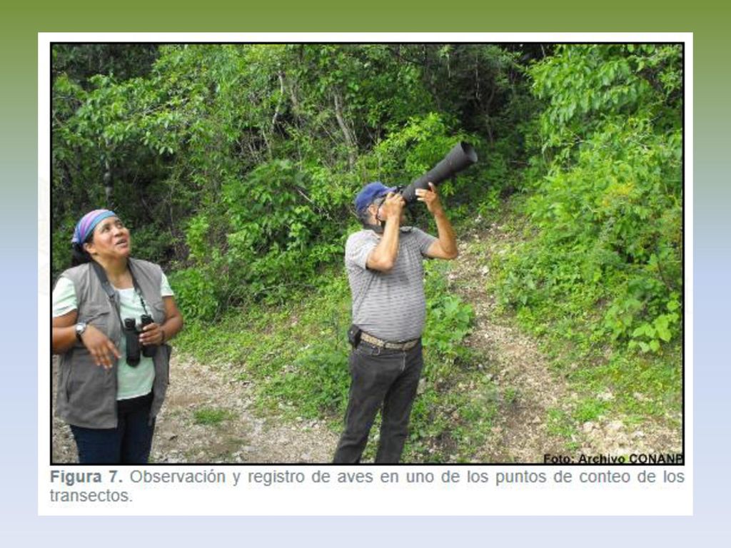Click the wristwatch on the woman's arm
This screenshot has height=548, width=731.
tap(80, 330)
